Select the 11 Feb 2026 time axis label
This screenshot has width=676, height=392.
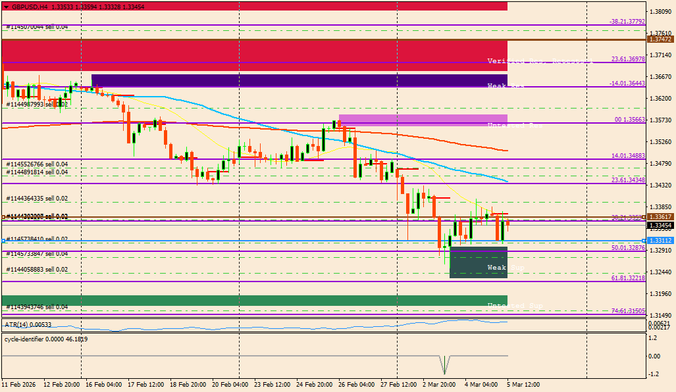[x=19, y=384]
